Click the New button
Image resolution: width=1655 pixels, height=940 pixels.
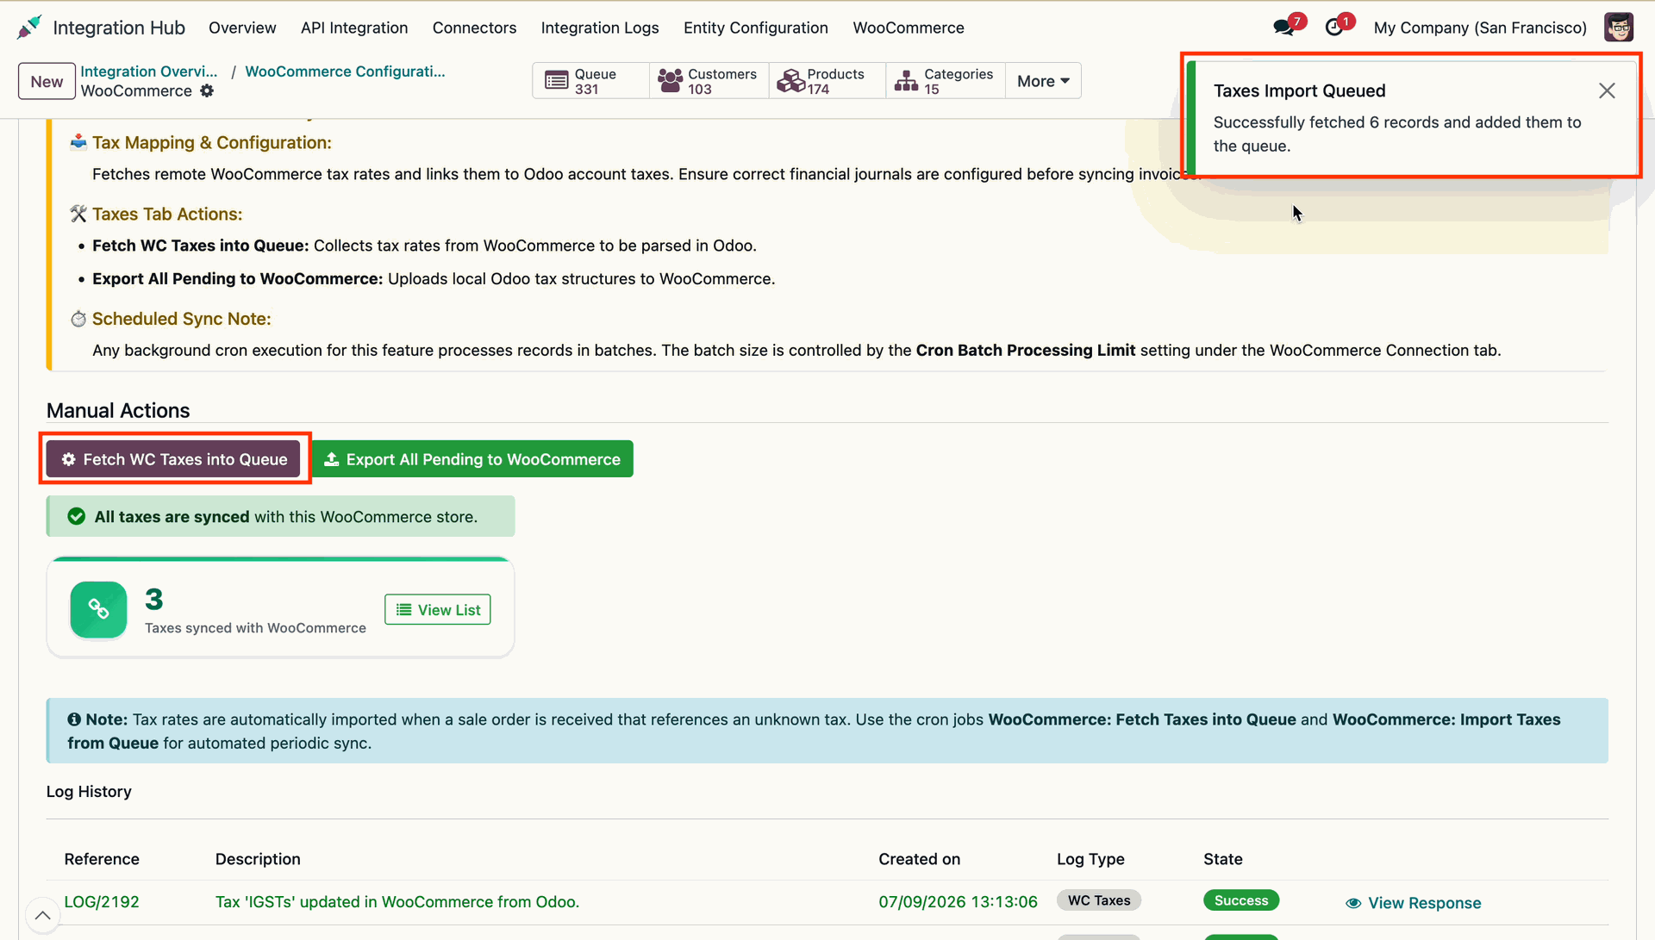(47, 81)
